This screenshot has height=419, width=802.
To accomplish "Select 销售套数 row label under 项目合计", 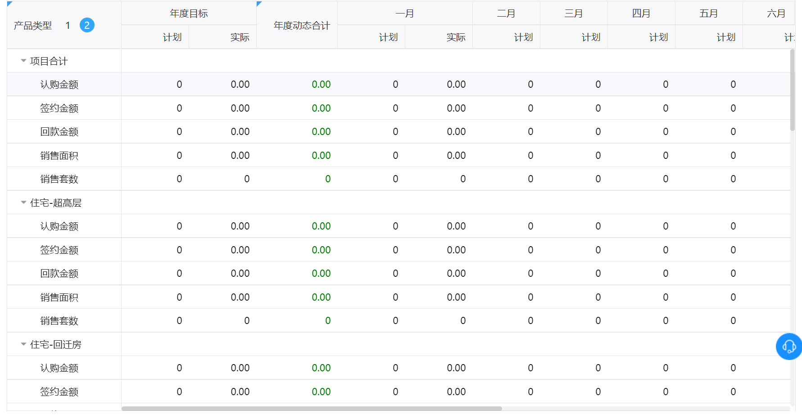I will [x=59, y=179].
